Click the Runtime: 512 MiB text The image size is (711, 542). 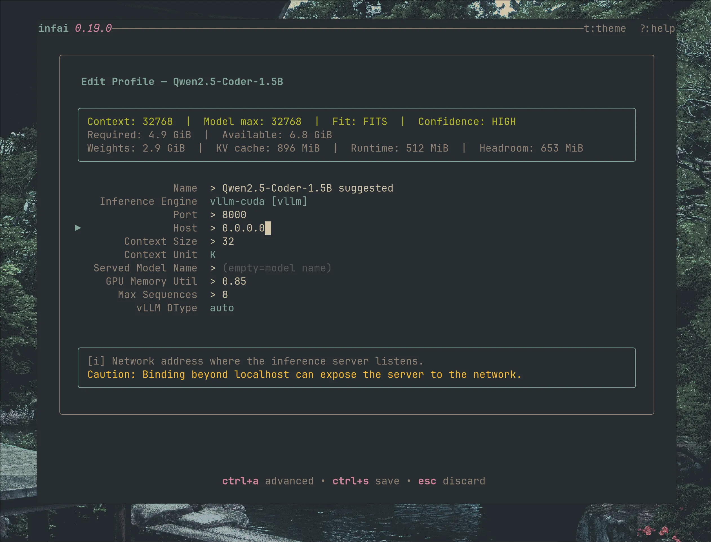[400, 148]
